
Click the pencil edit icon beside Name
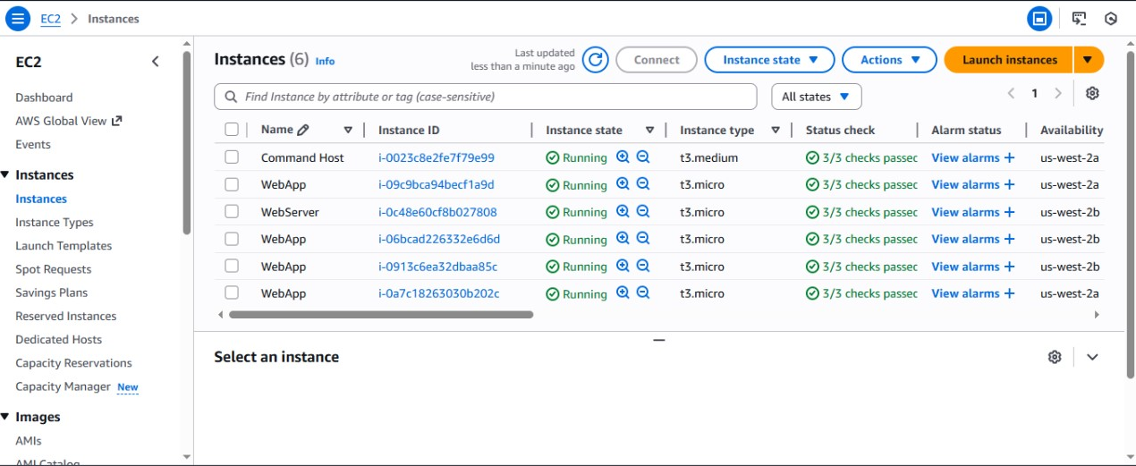point(303,130)
